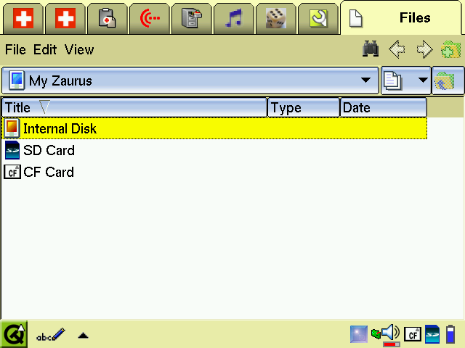Click the second red cross tab
The height and width of the screenshot is (348, 465).
(x=65, y=18)
